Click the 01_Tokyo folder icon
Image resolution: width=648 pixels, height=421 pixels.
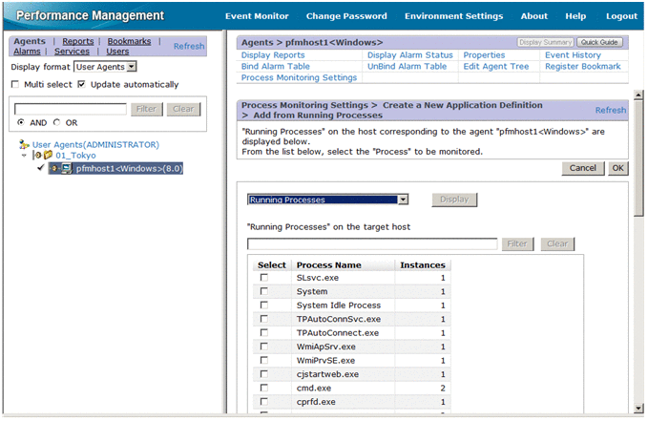tap(46, 156)
